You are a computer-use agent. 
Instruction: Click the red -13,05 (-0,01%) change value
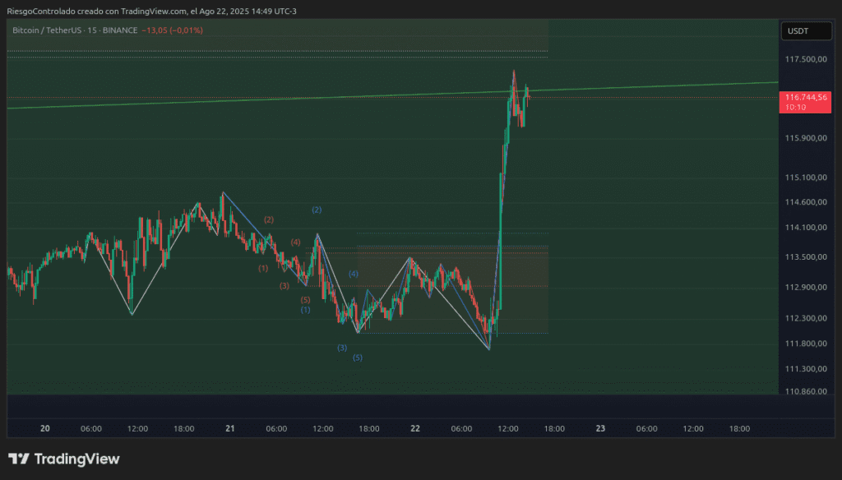point(173,30)
